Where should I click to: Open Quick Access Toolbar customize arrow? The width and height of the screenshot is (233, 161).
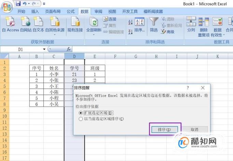[44, 4]
